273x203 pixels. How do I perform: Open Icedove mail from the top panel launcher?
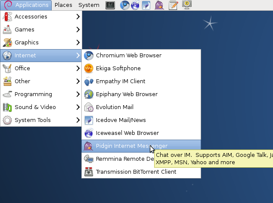coord(146,5)
